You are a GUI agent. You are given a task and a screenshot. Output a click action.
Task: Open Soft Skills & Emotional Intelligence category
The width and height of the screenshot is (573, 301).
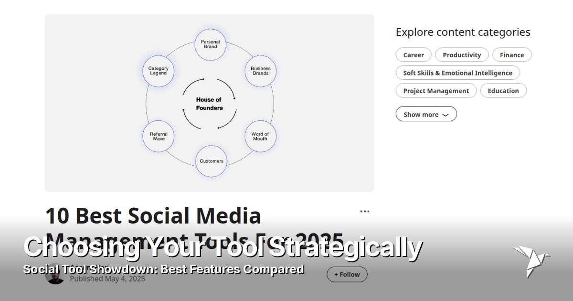click(x=457, y=73)
